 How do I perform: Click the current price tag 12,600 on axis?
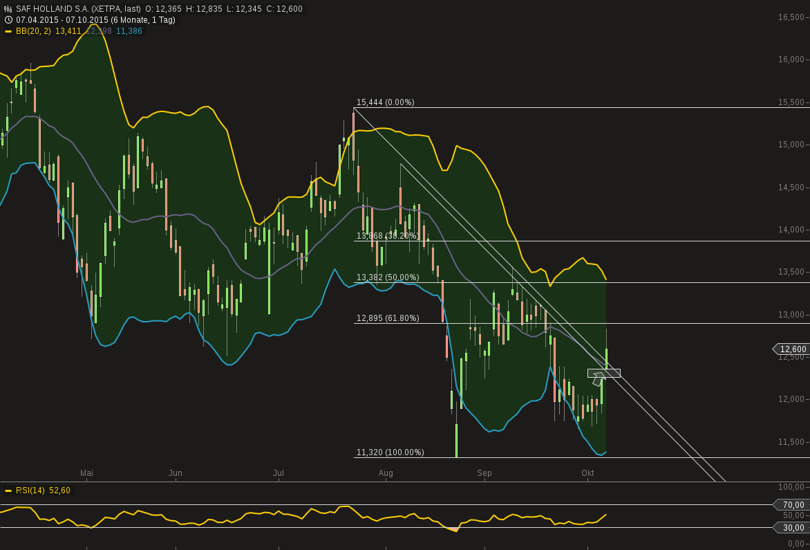pos(791,349)
